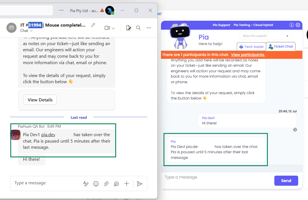
Task: Click the '20:49, 13 Jul' timestamp
Action: point(288,111)
